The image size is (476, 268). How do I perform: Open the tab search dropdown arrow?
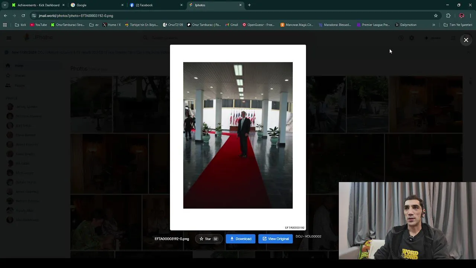pyautogui.click(x=5, y=5)
